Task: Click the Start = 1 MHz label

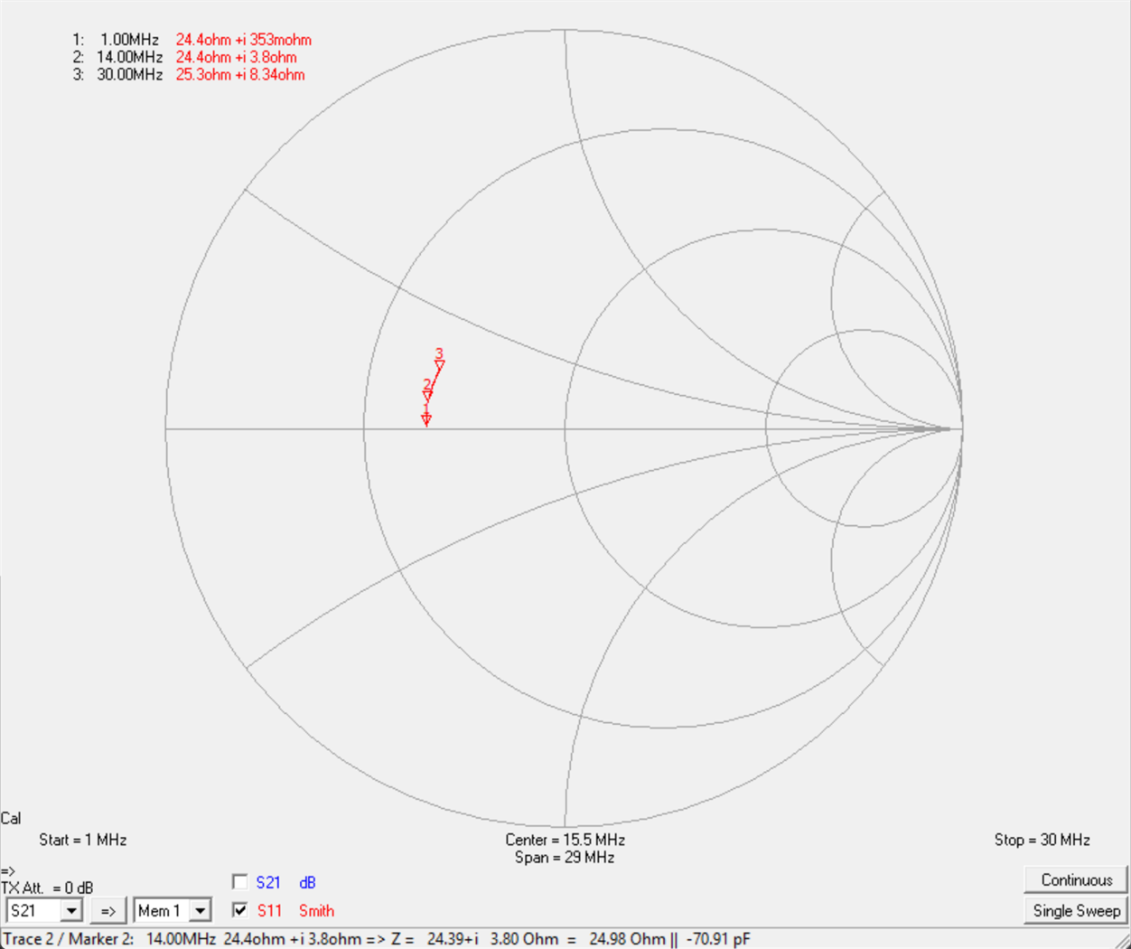Action: 83,840
